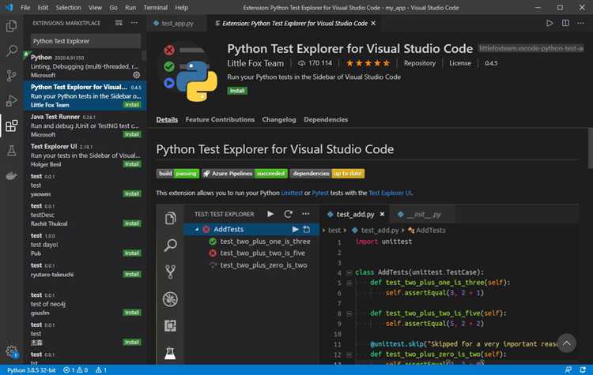Install Test Explorer UI extension
The width and height of the screenshot is (593, 375).
[x=132, y=164]
